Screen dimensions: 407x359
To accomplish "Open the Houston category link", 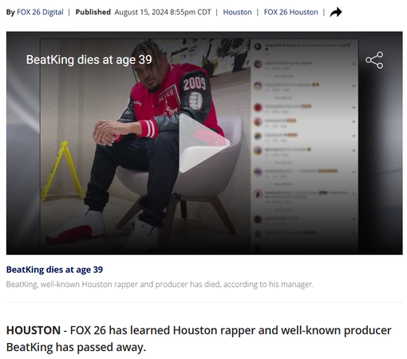I will (x=237, y=12).
